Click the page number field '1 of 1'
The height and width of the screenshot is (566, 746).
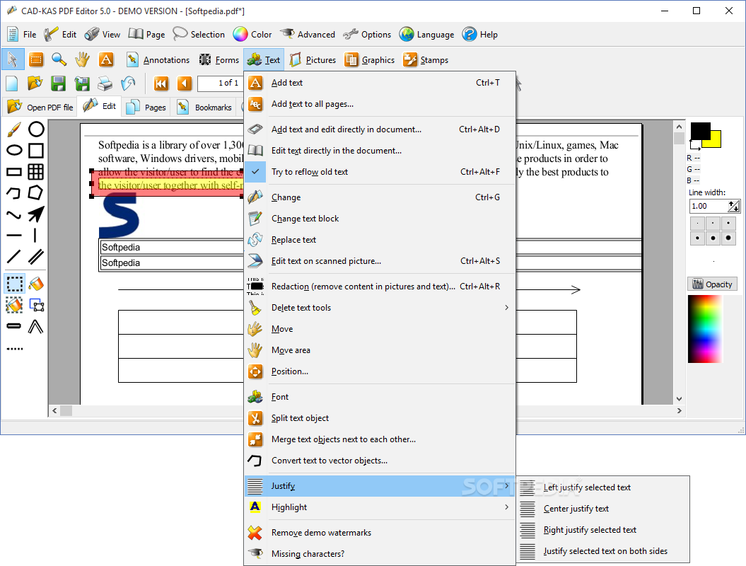point(220,83)
